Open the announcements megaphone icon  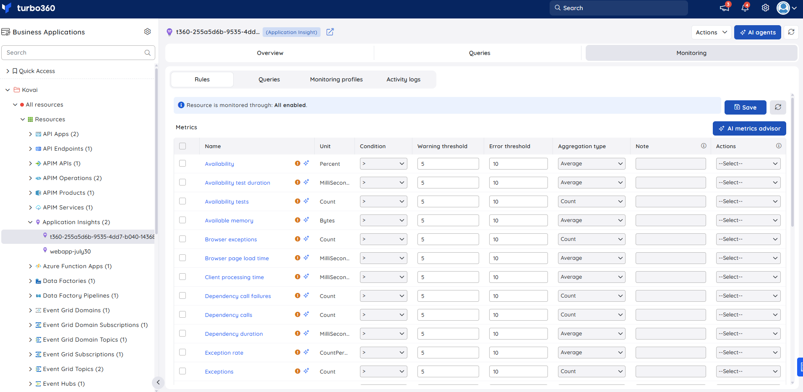[724, 8]
